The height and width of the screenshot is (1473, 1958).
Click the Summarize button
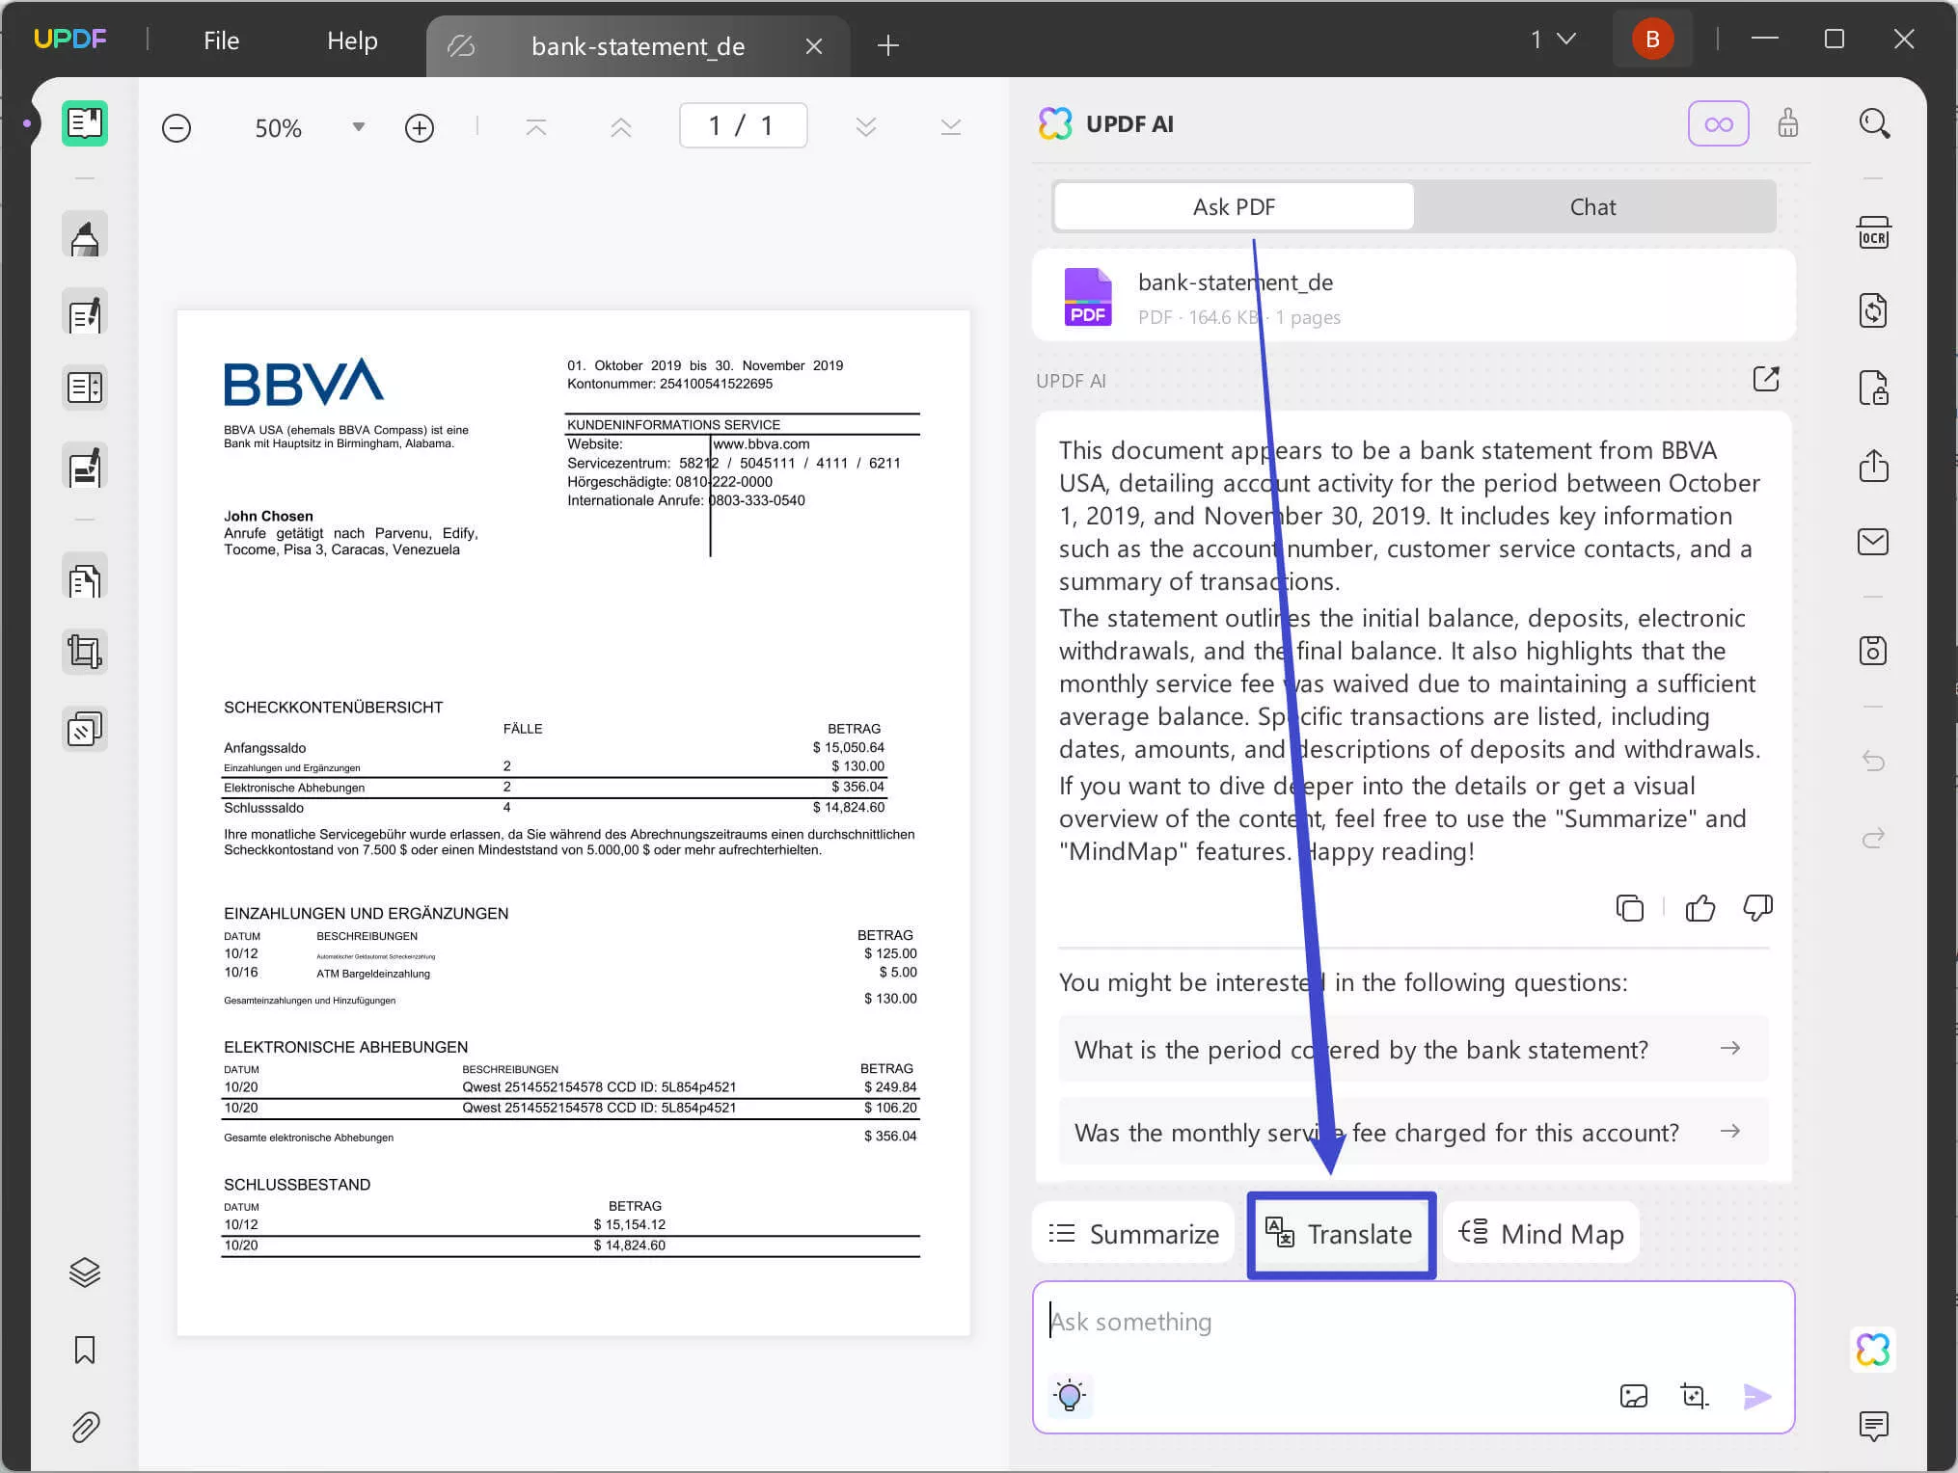1133,1233
